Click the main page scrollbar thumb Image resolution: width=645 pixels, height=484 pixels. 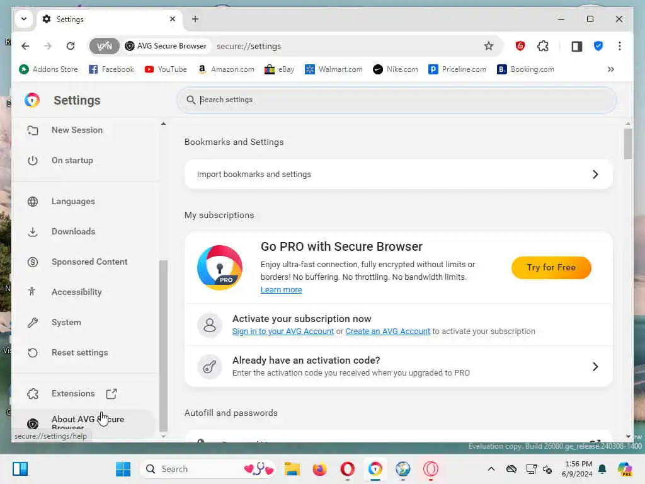pos(628,144)
